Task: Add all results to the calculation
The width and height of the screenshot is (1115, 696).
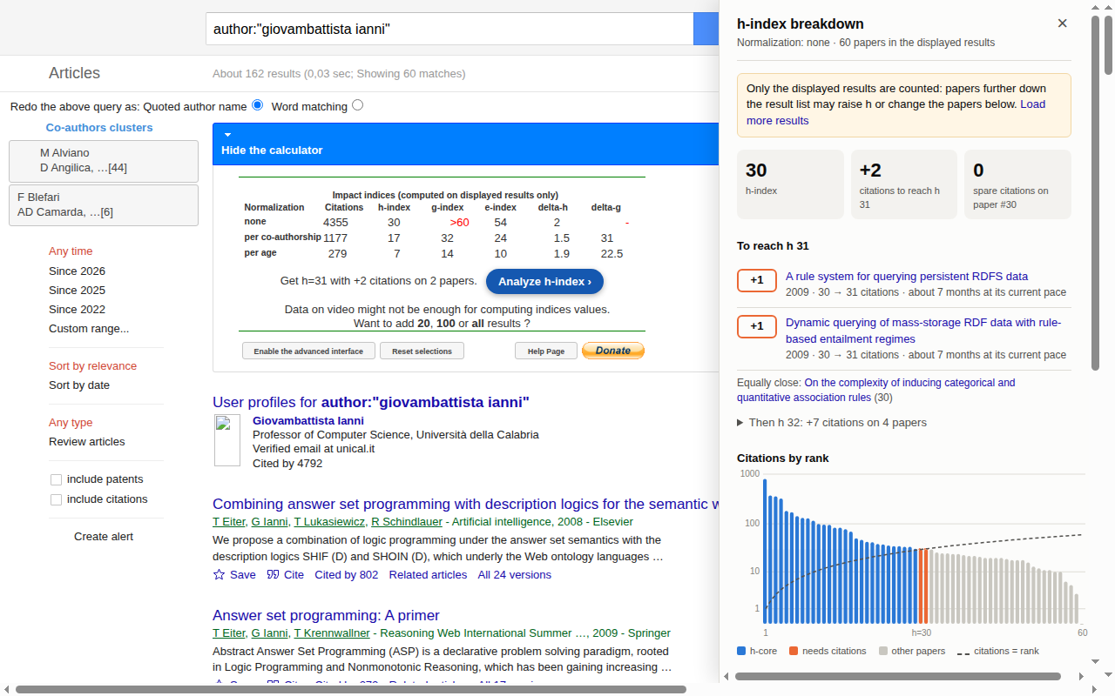Action: [x=477, y=323]
